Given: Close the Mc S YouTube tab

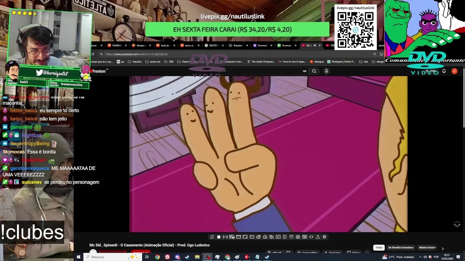Looking at the screenshot, I should click(320, 45).
